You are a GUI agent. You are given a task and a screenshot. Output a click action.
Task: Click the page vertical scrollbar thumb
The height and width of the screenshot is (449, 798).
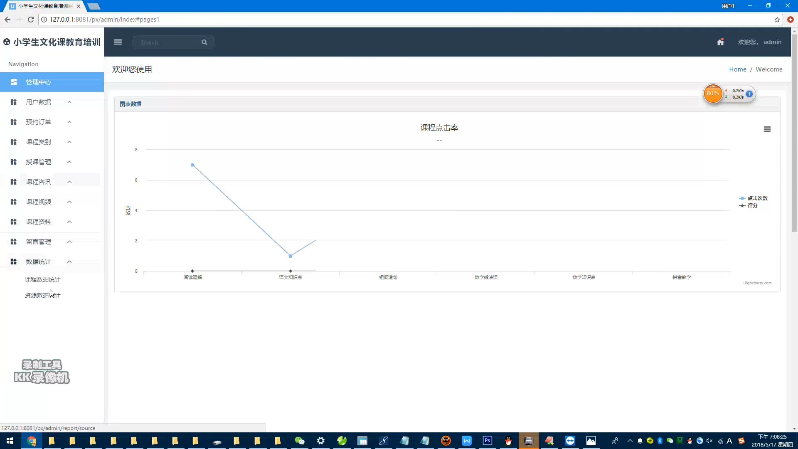794,133
